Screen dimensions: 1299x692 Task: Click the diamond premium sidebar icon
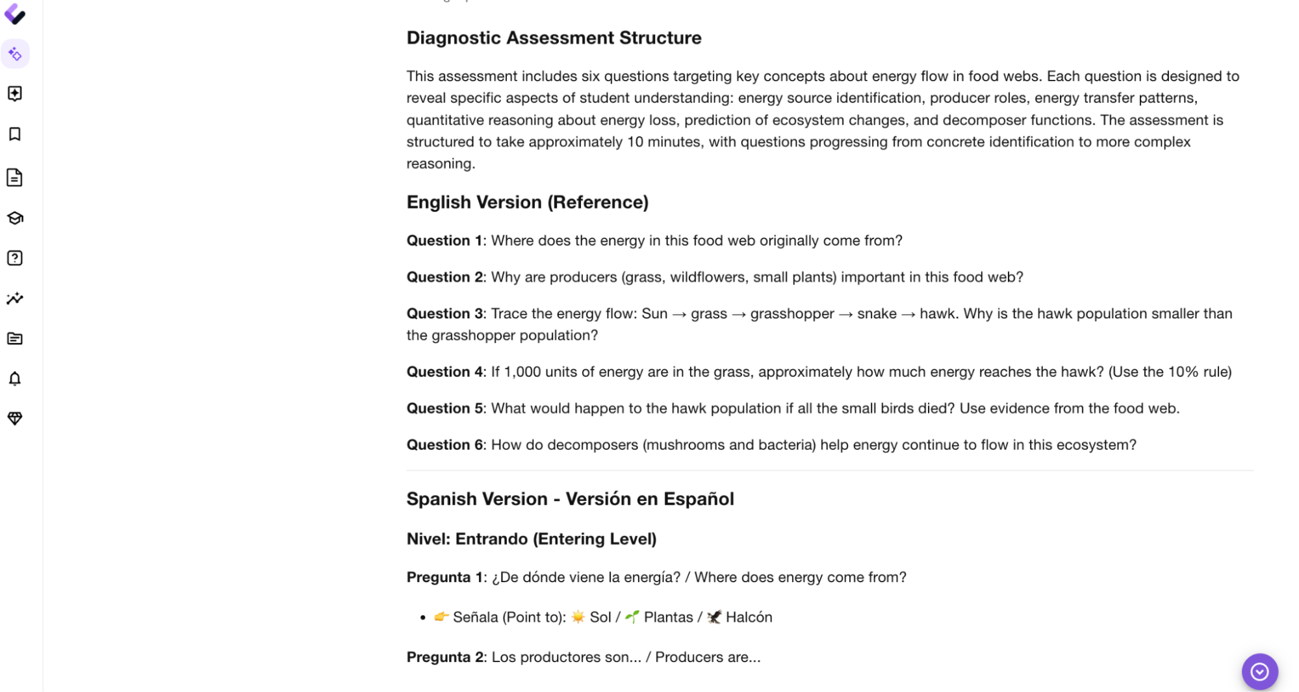[15, 418]
